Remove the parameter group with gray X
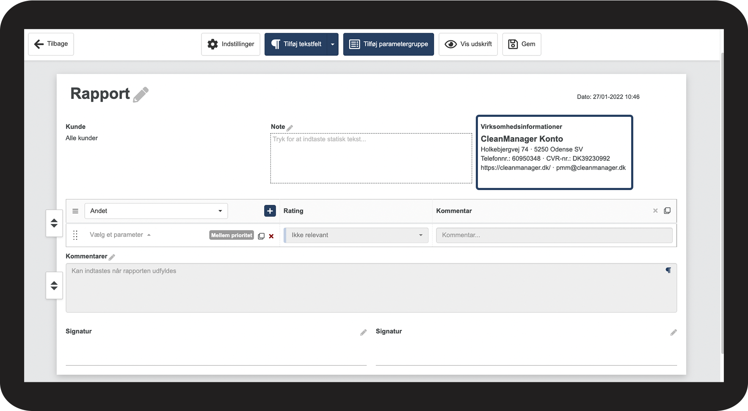The height and width of the screenshot is (411, 748). 655,211
